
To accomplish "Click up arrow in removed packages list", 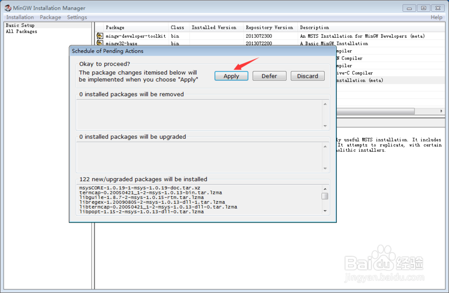I will click(325, 104).
